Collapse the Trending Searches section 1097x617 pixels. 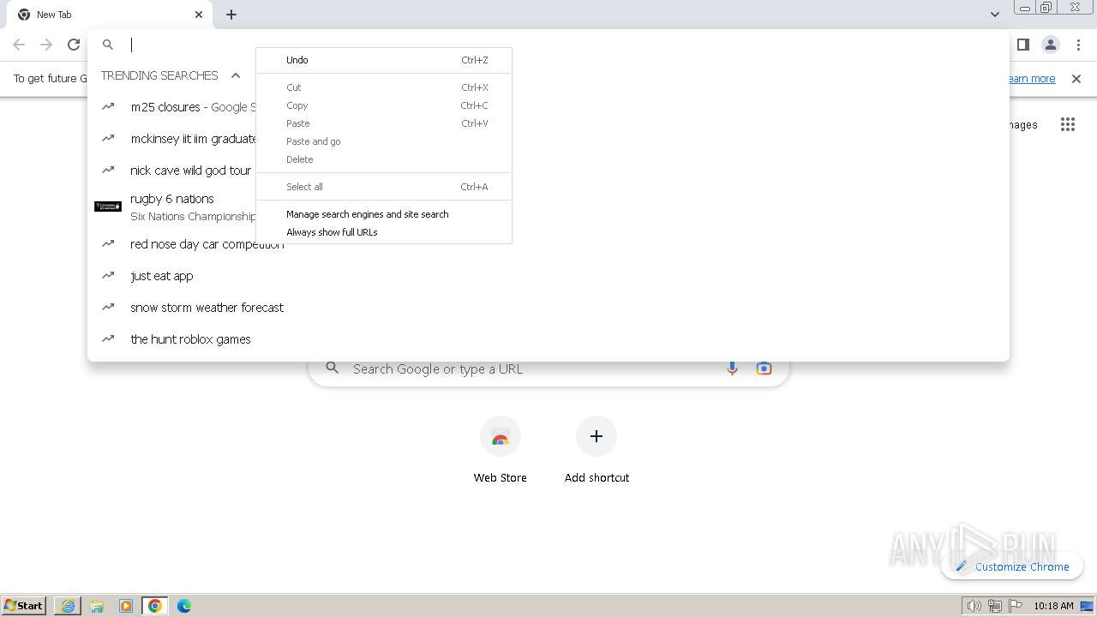236,75
